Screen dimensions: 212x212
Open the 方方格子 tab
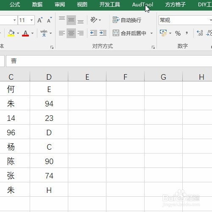[175, 5]
